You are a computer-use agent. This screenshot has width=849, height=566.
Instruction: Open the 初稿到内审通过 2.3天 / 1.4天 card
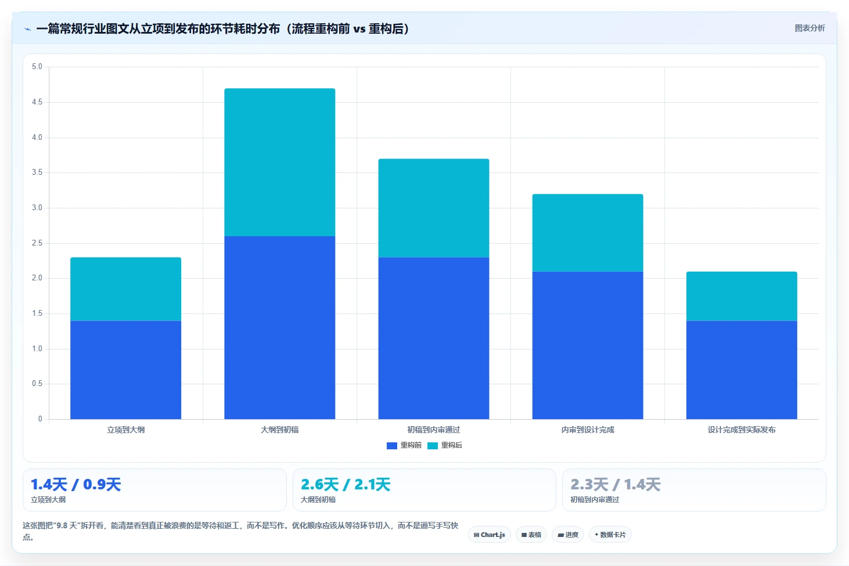(694, 490)
